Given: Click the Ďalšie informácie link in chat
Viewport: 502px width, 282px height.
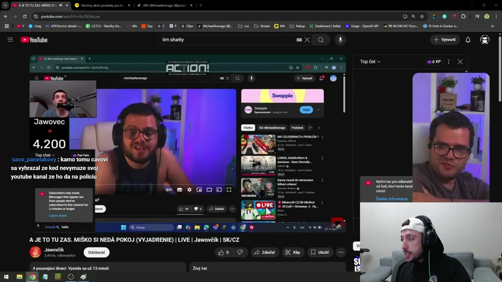Looking at the screenshot, I should (392, 199).
